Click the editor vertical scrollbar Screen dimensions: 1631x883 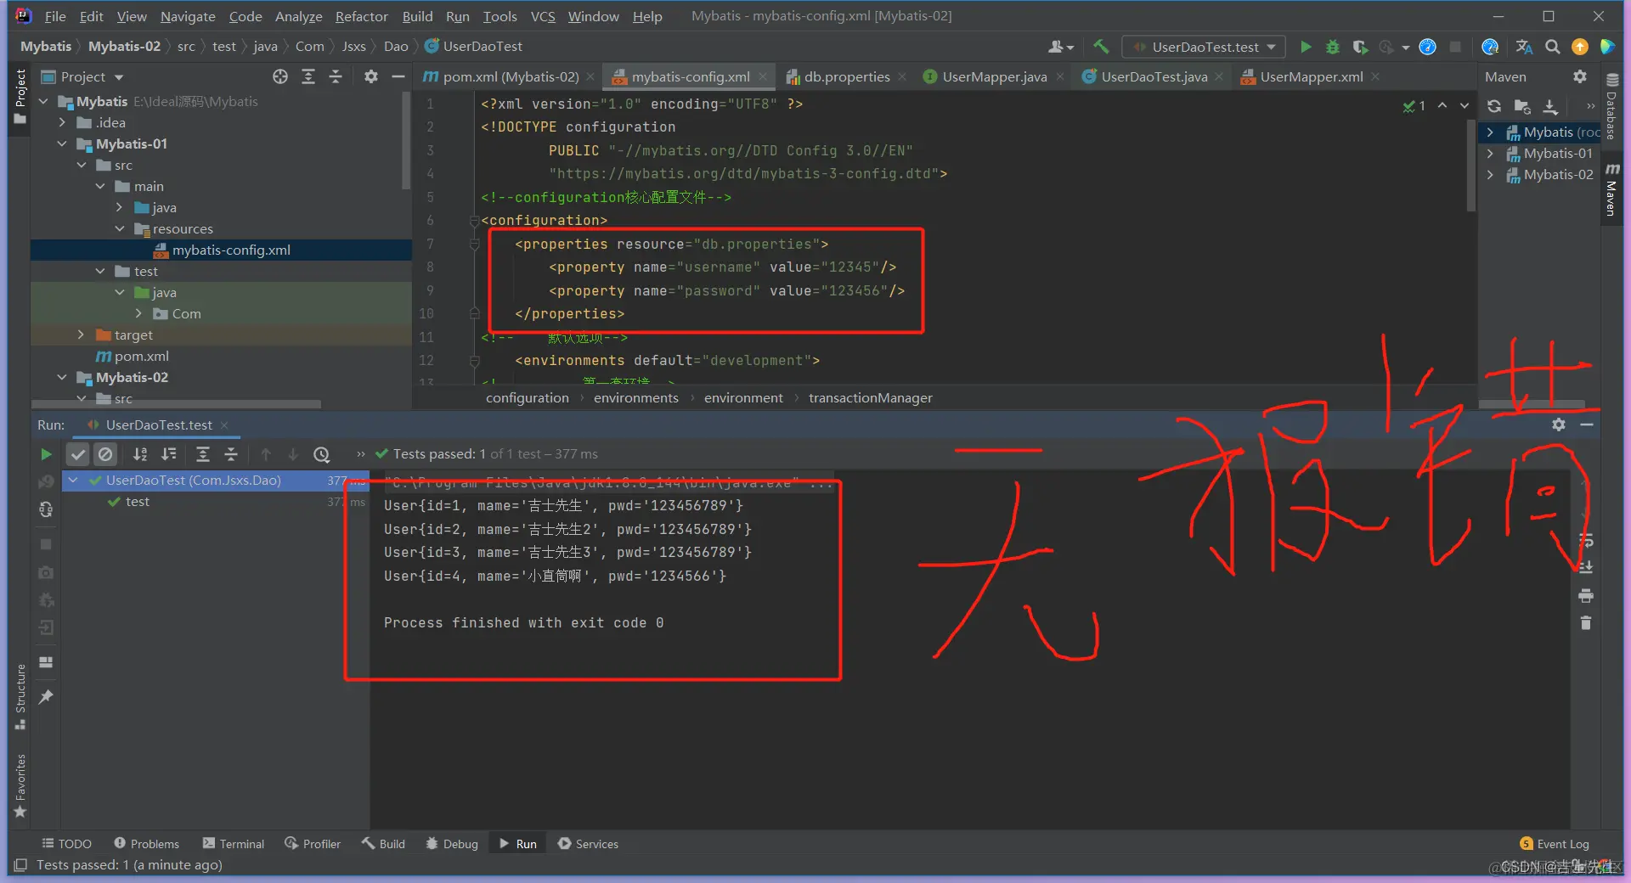click(x=1471, y=166)
